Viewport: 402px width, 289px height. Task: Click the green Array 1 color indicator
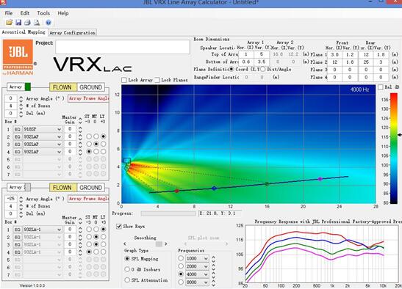click(x=28, y=87)
